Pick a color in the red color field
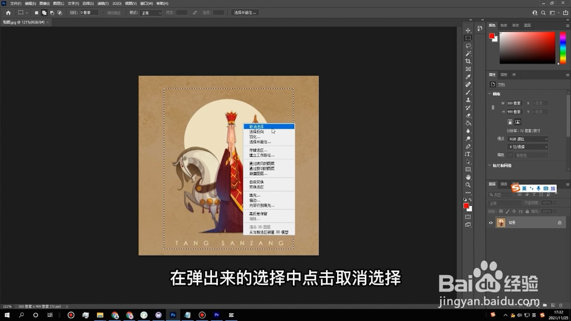This screenshot has width=571, height=321. coord(527,48)
